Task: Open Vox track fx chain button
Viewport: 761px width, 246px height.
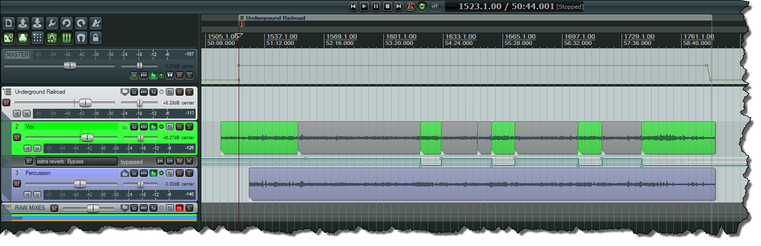Action: [x=153, y=127]
